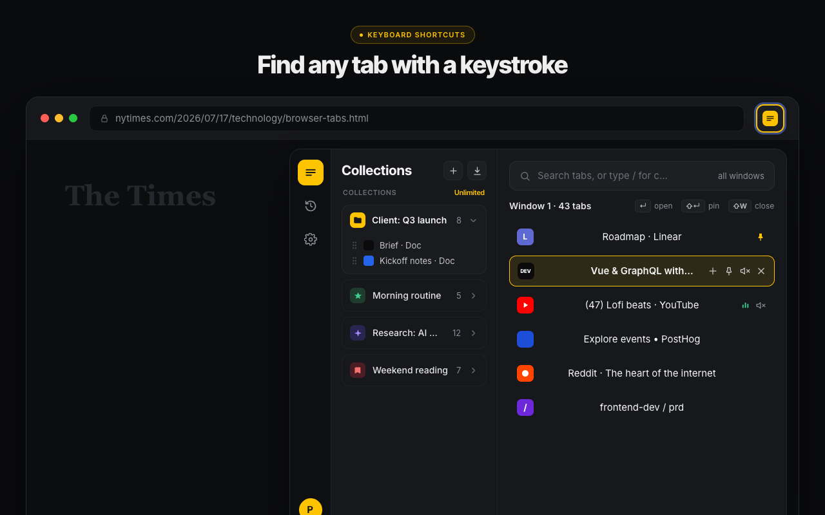Expand the Weekend reading collection chevron
The image size is (825, 515).
tap(473, 370)
